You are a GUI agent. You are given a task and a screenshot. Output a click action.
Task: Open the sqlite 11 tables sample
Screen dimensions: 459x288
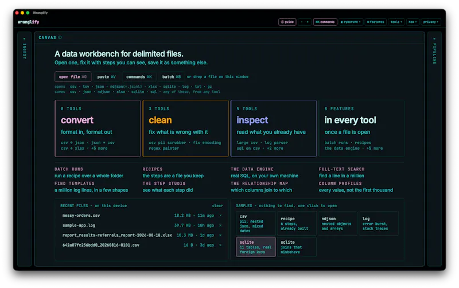[256, 247]
